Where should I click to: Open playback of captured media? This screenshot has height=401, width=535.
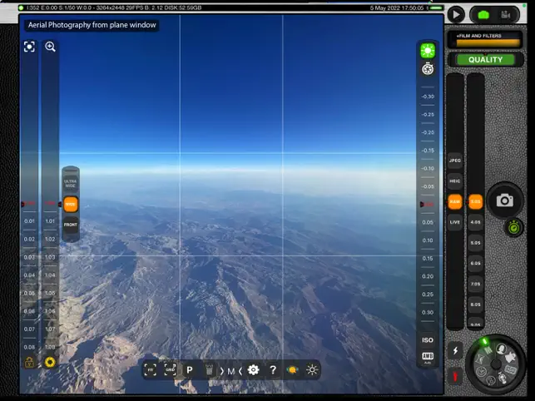pos(456,14)
